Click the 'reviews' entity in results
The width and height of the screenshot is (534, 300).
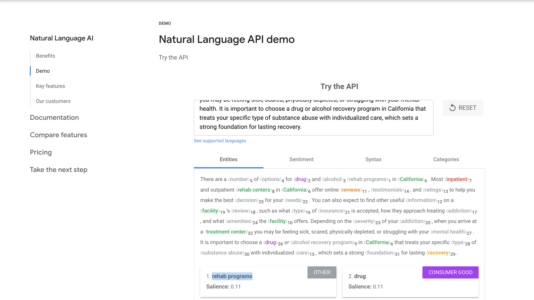coord(351,190)
